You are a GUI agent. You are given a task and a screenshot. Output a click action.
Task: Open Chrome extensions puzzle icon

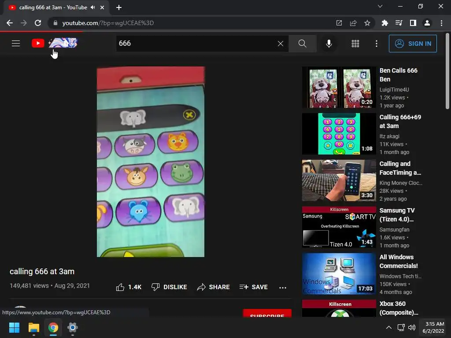[x=384, y=23]
